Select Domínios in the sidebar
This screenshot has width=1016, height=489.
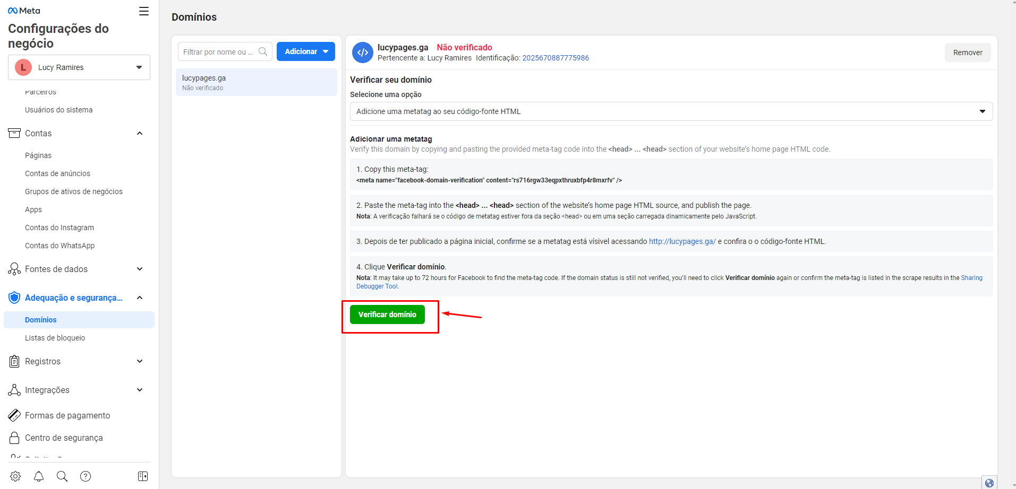click(x=79, y=320)
